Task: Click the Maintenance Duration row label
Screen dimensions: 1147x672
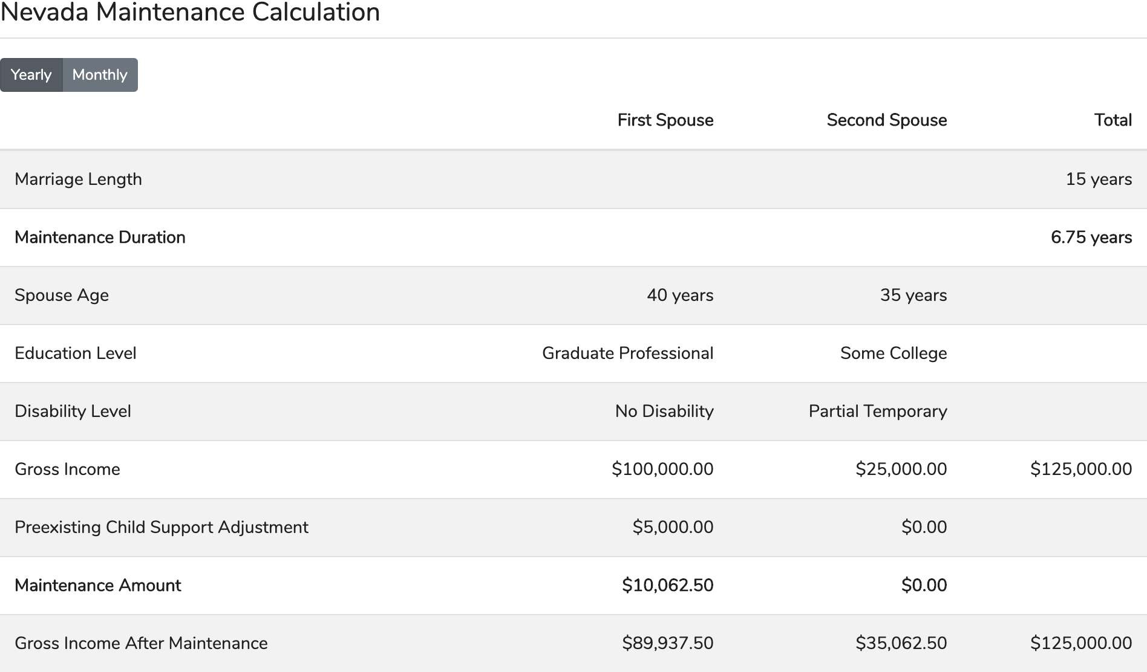Action: click(x=100, y=237)
